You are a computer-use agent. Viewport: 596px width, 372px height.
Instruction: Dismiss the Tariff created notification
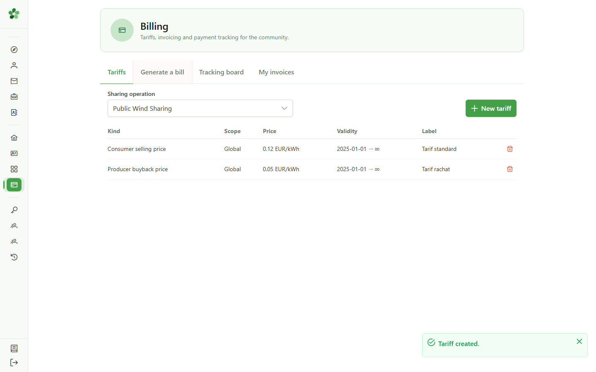[579, 341]
